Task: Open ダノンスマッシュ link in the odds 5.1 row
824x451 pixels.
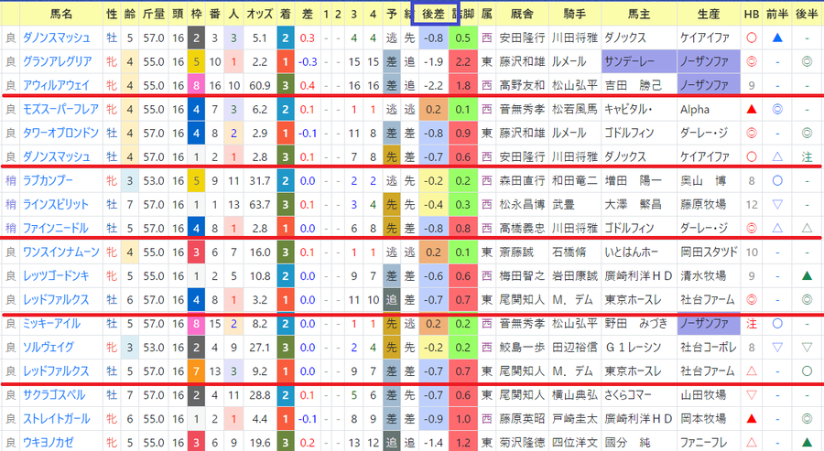Action: [x=56, y=38]
